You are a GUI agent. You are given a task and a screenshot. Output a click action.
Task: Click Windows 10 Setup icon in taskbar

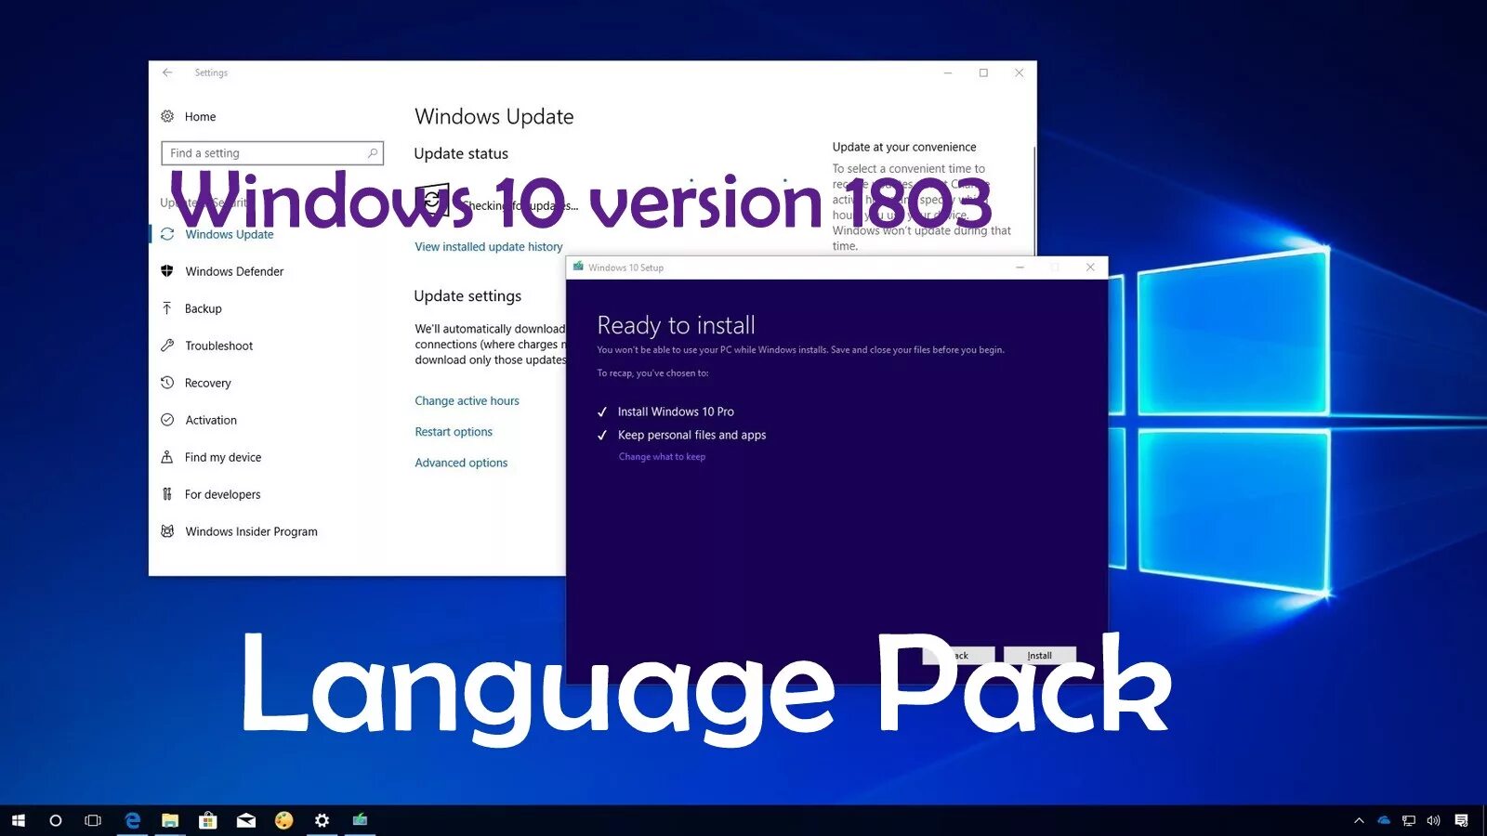(360, 820)
